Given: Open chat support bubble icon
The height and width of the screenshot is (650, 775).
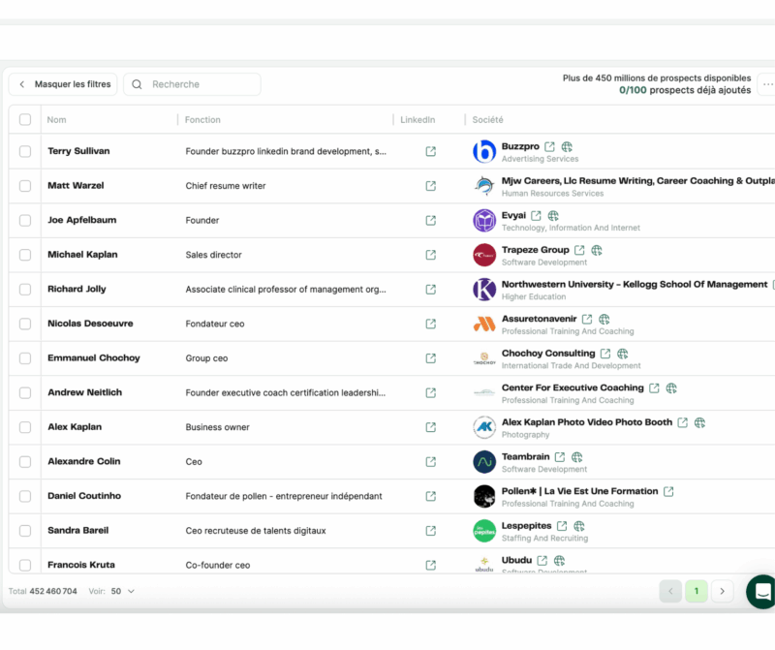Looking at the screenshot, I should pyautogui.click(x=762, y=592).
